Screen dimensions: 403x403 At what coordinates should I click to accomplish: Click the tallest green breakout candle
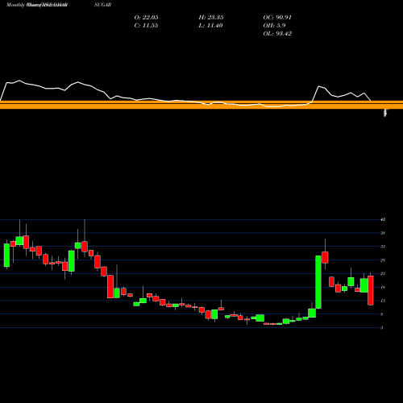(318, 282)
